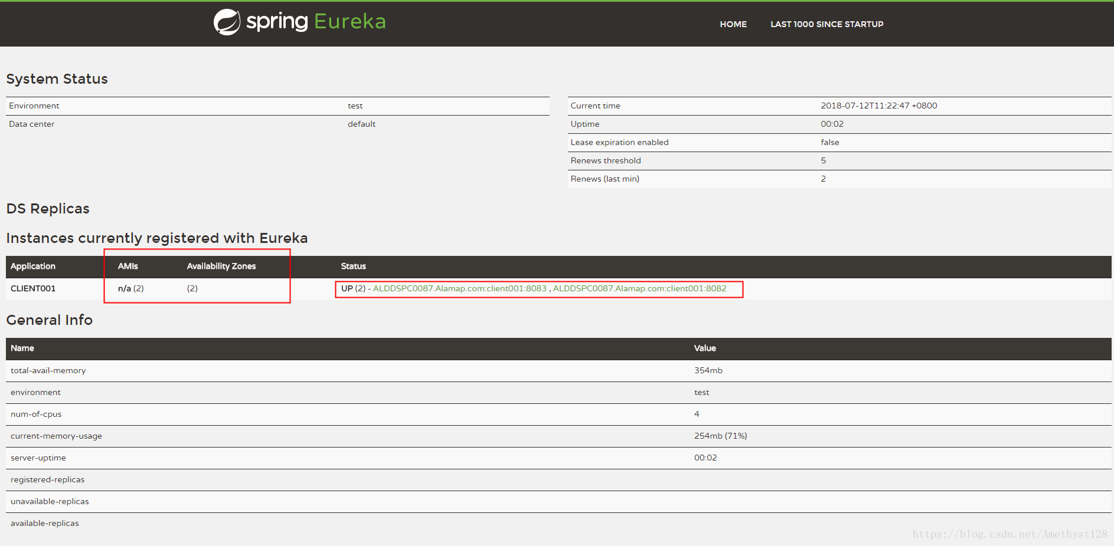Screen dimensions: 1114x546
Task: Open LAST 1000 SINCE STARTUP page
Action: pyautogui.click(x=826, y=24)
